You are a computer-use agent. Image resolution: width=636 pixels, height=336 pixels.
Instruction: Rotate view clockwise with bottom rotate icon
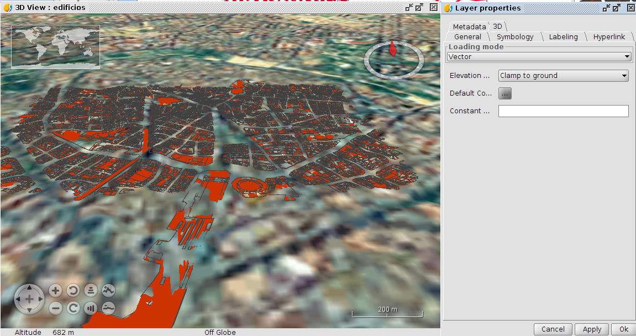pyautogui.click(x=73, y=308)
